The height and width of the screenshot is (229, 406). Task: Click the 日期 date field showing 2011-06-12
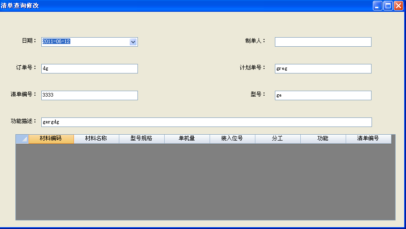coord(89,42)
